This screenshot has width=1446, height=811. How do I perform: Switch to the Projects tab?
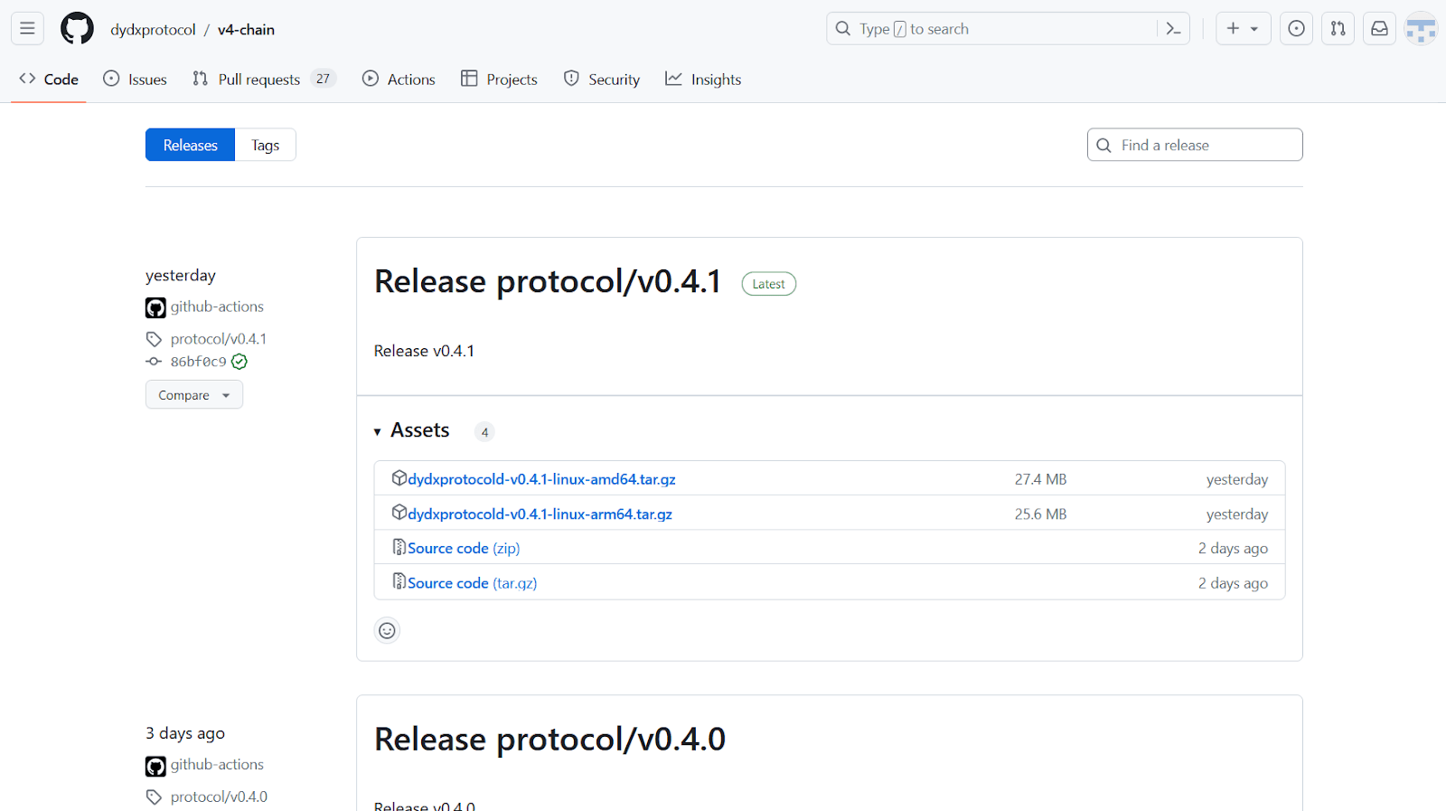tap(499, 80)
